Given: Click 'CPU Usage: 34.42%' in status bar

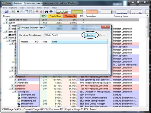Looking at the screenshot, I should (12, 109).
